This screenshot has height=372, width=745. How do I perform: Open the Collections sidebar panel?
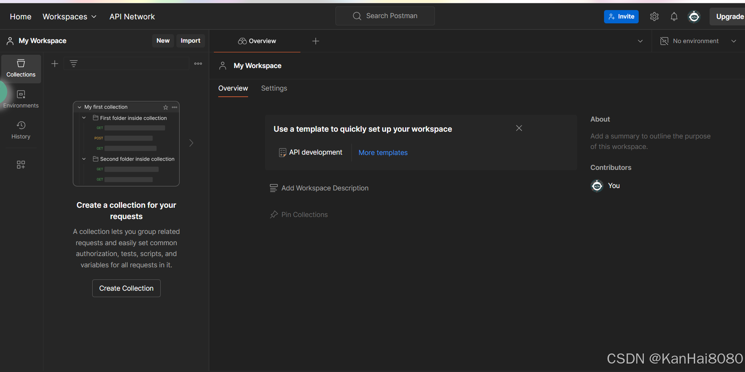(x=21, y=69)
